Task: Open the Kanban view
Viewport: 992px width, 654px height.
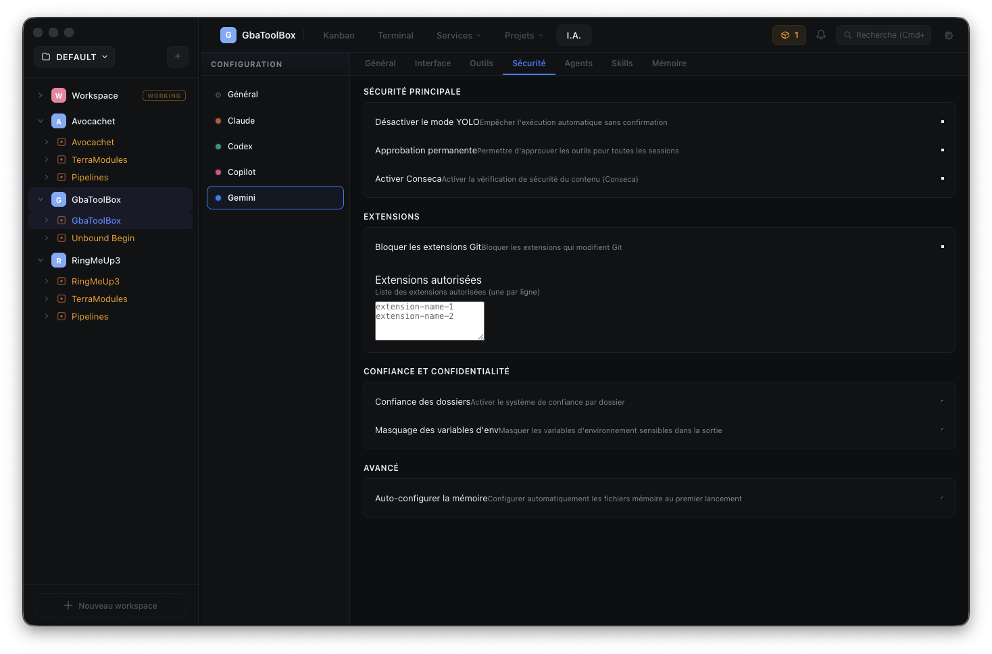Action: pyautogui.click(x=339, y=35)
